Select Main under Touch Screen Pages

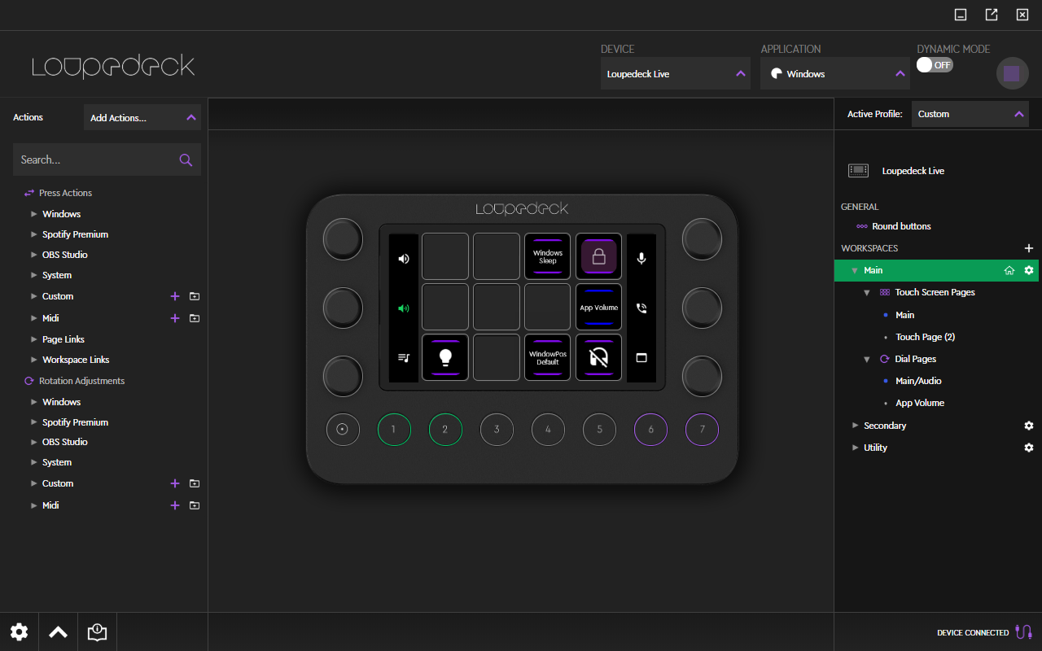click(x=904, y=315)
